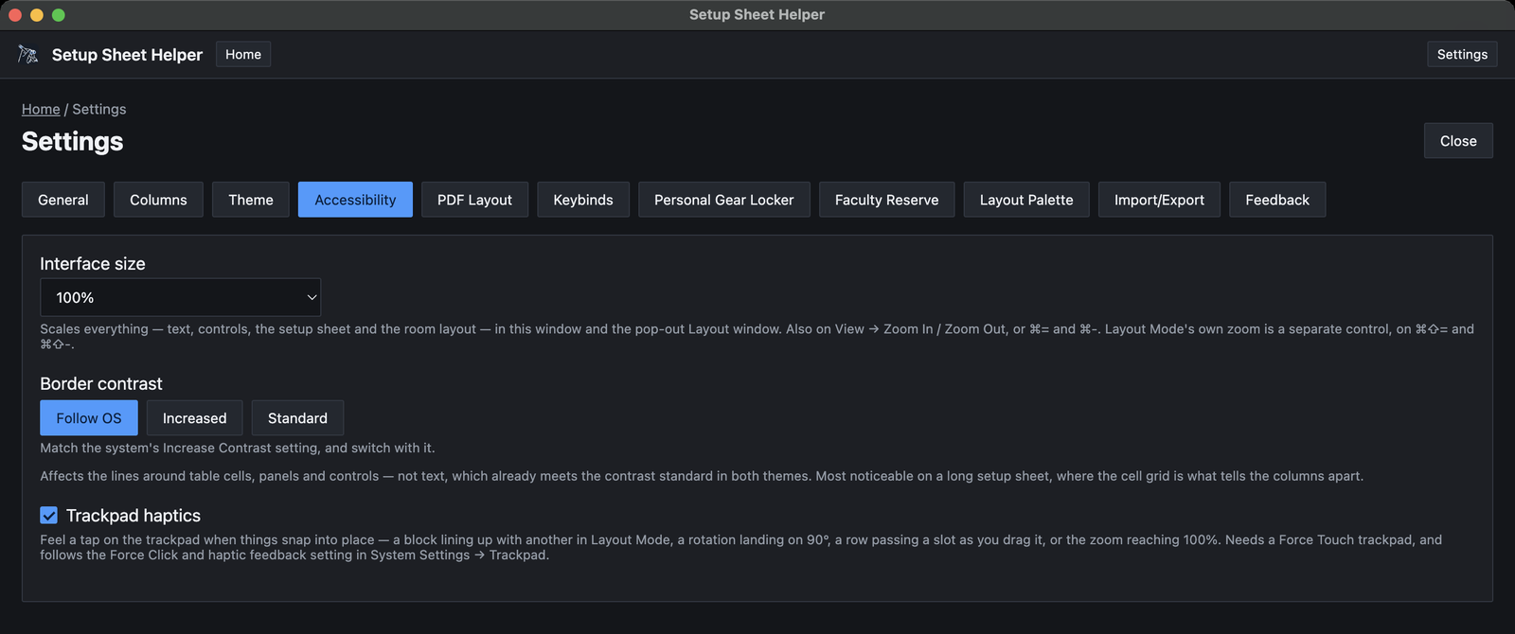
Task: Set border contrast to Standard
Action: pos(297,418)
